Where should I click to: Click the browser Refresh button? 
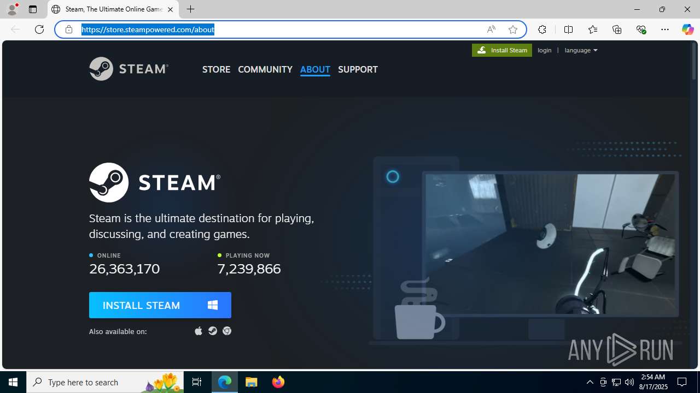[x=39, y=29]
